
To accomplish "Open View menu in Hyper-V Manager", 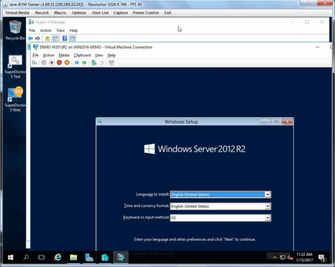I will click(x=60, y=30).
